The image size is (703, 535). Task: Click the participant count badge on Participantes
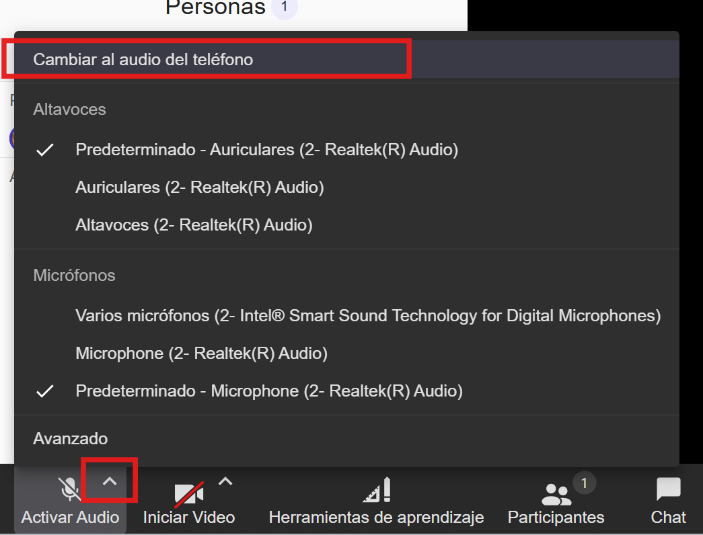584,483
